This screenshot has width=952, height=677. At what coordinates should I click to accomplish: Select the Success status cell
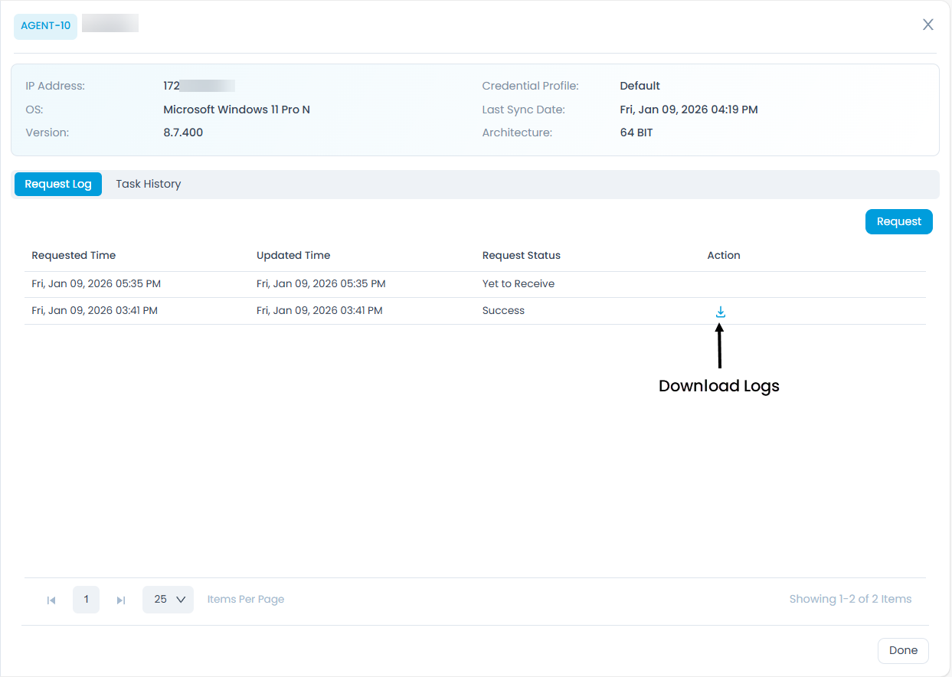503,310
